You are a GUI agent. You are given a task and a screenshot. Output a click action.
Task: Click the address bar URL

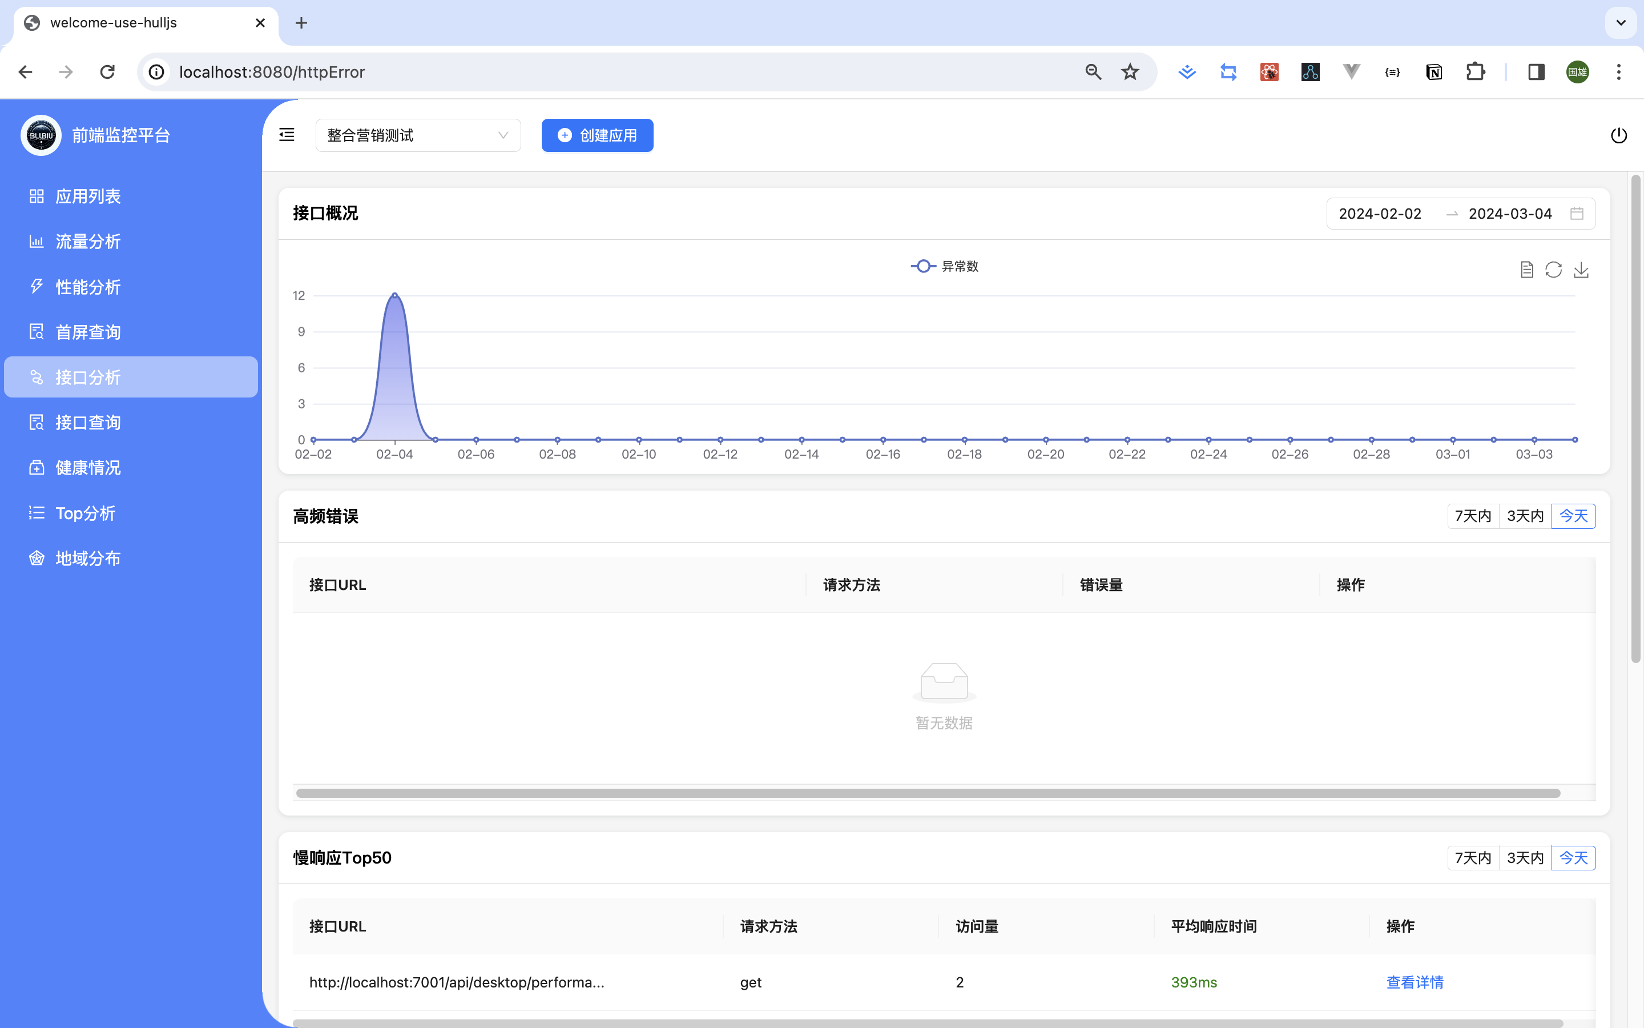click(x=272, y=72)
